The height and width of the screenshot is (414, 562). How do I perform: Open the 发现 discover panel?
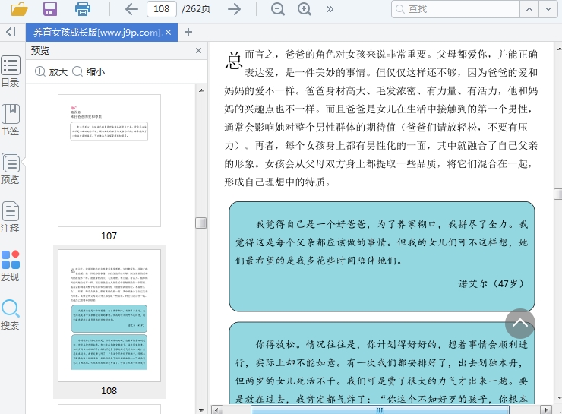tap(11, 266)
